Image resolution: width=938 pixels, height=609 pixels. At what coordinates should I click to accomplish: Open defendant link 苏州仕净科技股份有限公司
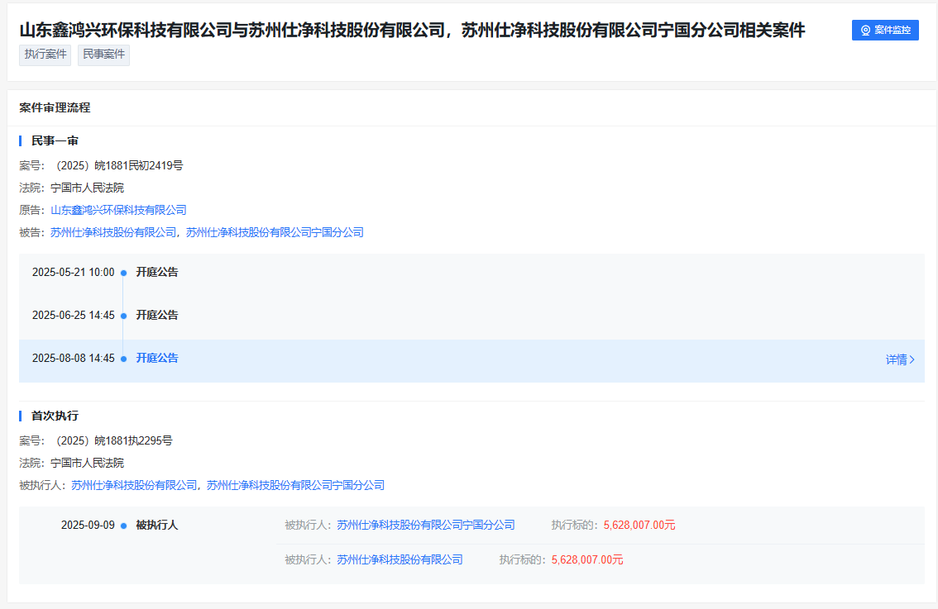[x=114, y=232]
